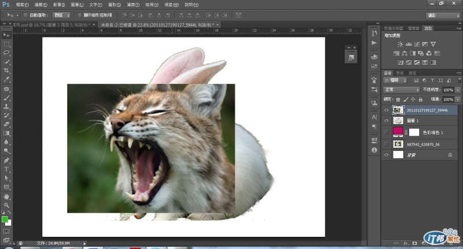Hide the 20110127190127_59446 layer
The height and width of the screenshot is (249, 463).
click(x=387, y=109)
